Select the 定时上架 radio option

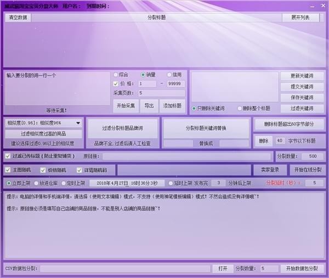click(64, 183)
